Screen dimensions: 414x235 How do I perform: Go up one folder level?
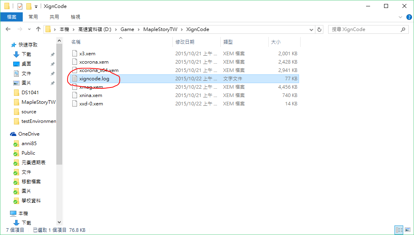pyautogui.click(x=38, y=29)
